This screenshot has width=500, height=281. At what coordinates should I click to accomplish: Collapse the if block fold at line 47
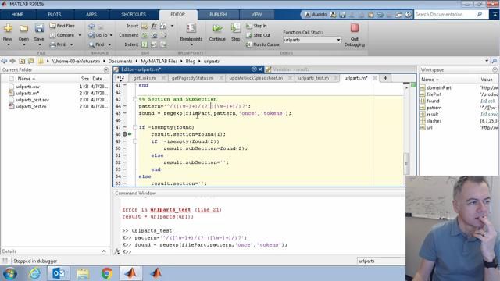coord(135,127)
